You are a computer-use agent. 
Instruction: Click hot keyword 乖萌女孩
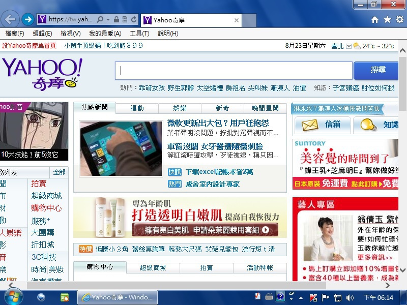pyautogui.click(x=152, y=88)
